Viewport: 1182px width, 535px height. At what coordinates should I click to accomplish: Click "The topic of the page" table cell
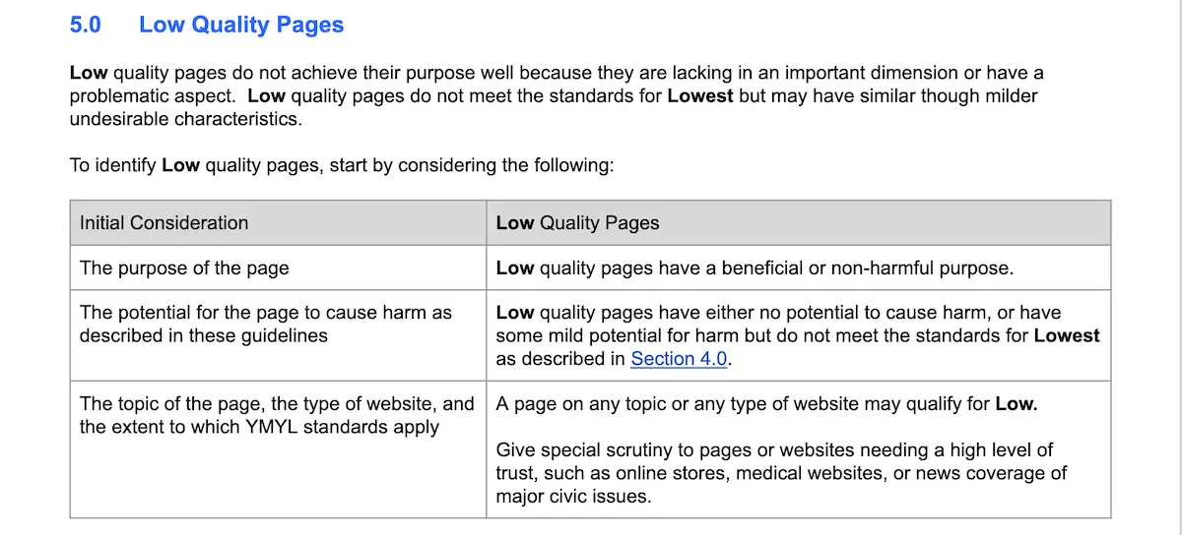point(276,415)
